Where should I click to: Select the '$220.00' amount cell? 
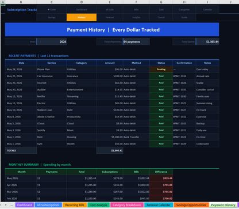click(x=110, y=110)
